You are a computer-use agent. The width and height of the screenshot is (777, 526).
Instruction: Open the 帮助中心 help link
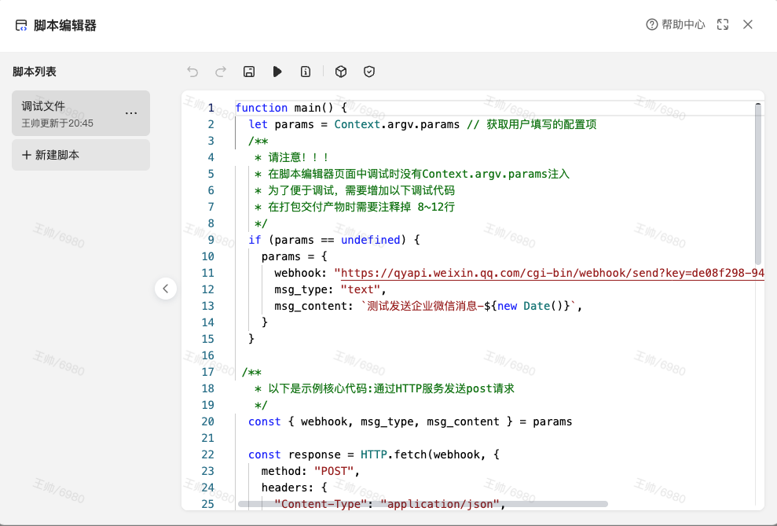point(675,25)
